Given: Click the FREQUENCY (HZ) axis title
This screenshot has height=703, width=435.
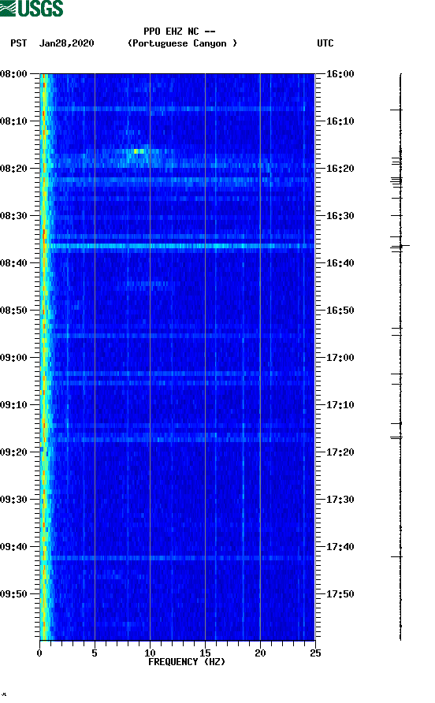Looking at the screenshot, I should coord(187,662).
